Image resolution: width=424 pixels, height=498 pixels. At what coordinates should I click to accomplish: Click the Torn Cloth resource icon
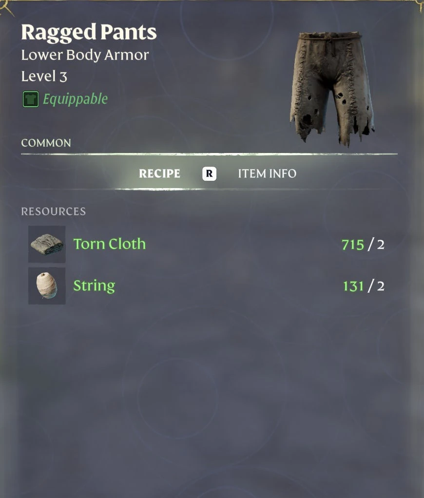click(47, 244)
